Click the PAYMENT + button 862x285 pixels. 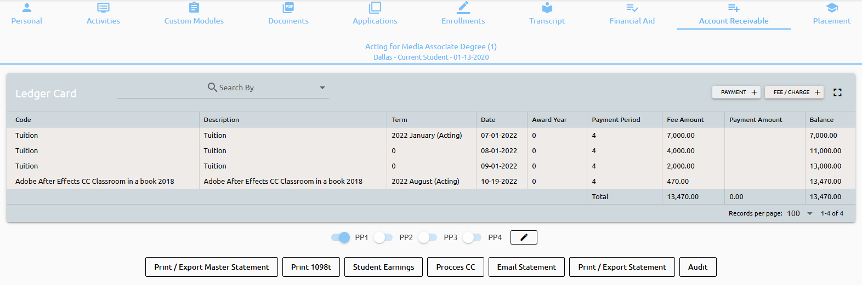pyautogui.click(x=736, y=92)
